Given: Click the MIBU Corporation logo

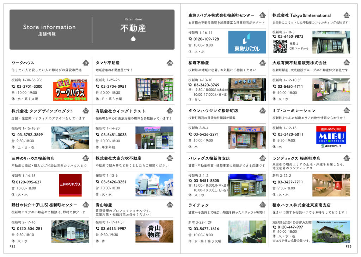Looking at the screenshot, I should [x=331, y=137].
